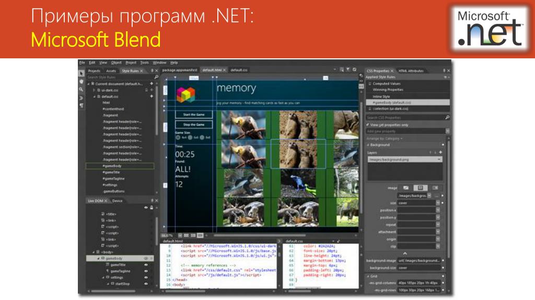Select the Pan hand tool
The image size is (535, 300).
point(81,82)
